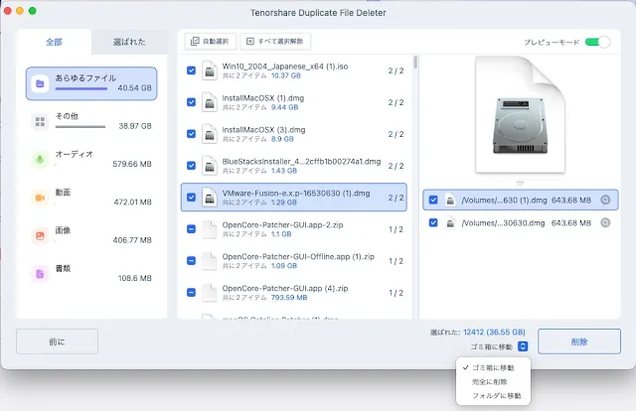
Task: Toggle the OpenCore-Patcher-GUI.app (4).zip checkbox
Action: pyautogui.click(x=191, y=292)
